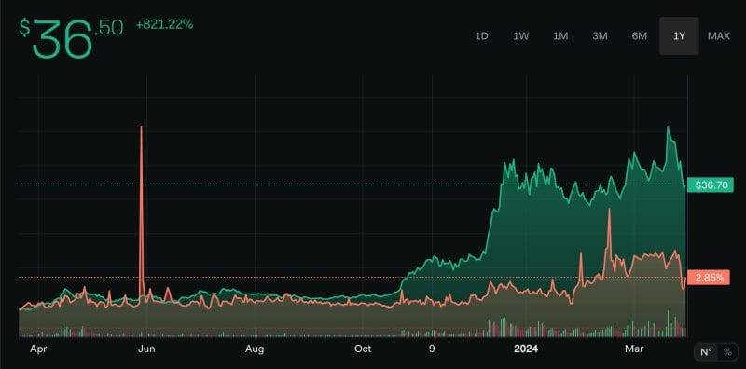Click the Oct axis label
Viewport: 746px width, 369px height.
click(x=363, y=349)
